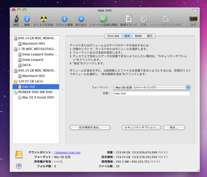This screenshot has height=177, width=207.
Task: Switch to the RAID tab
Action: click(x=138, y=36)
